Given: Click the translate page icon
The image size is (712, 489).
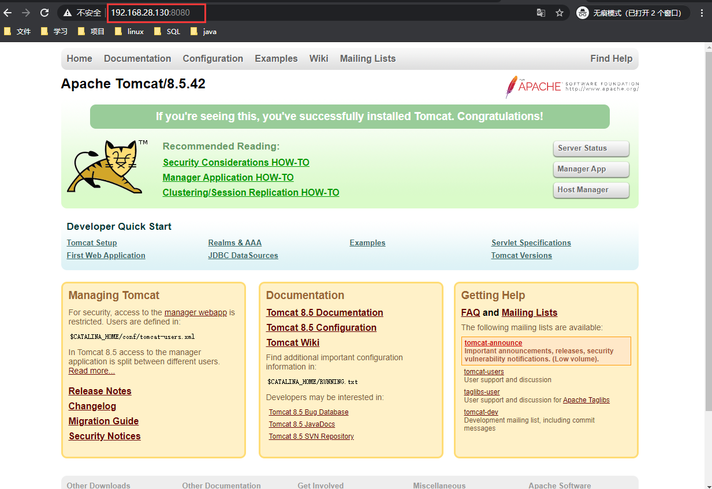Looking at the screenshot, I should click(x=541, y=13).
